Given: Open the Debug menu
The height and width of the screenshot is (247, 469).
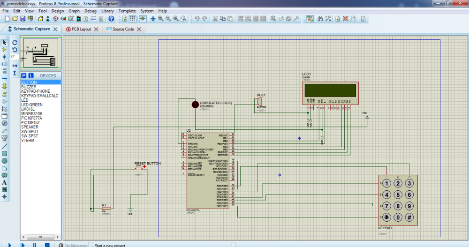Looking at the screenshot, I should 91,10.
